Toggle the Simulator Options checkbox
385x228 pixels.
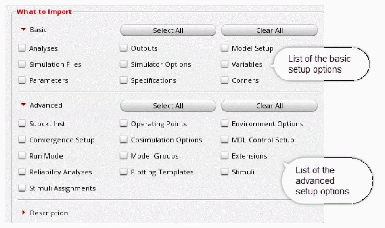click(124, 64)
